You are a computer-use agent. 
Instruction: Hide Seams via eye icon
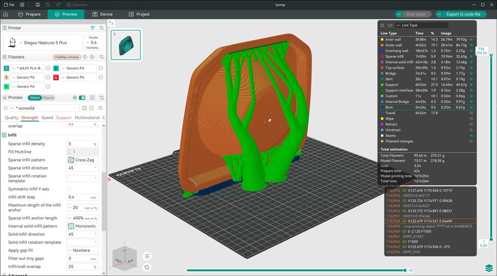(x=471, y=136)
